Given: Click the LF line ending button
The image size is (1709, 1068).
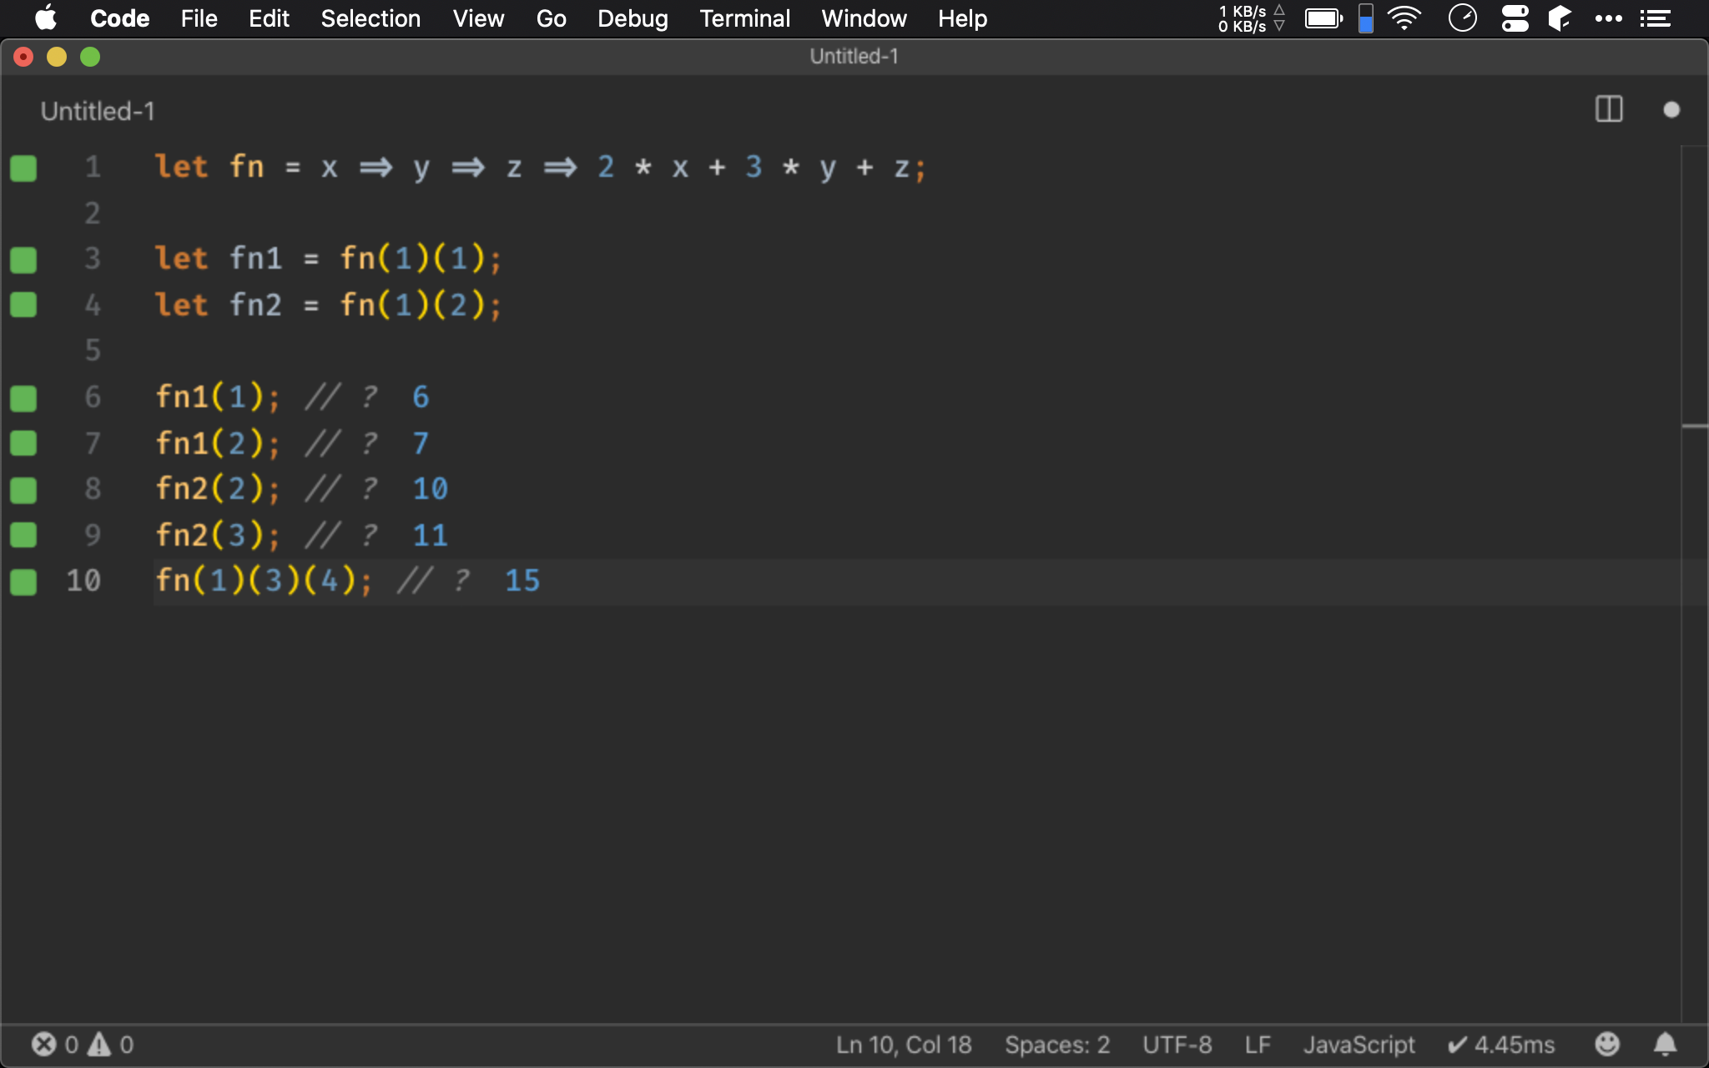Looking at the screenshot, I should [1257, 1044].
